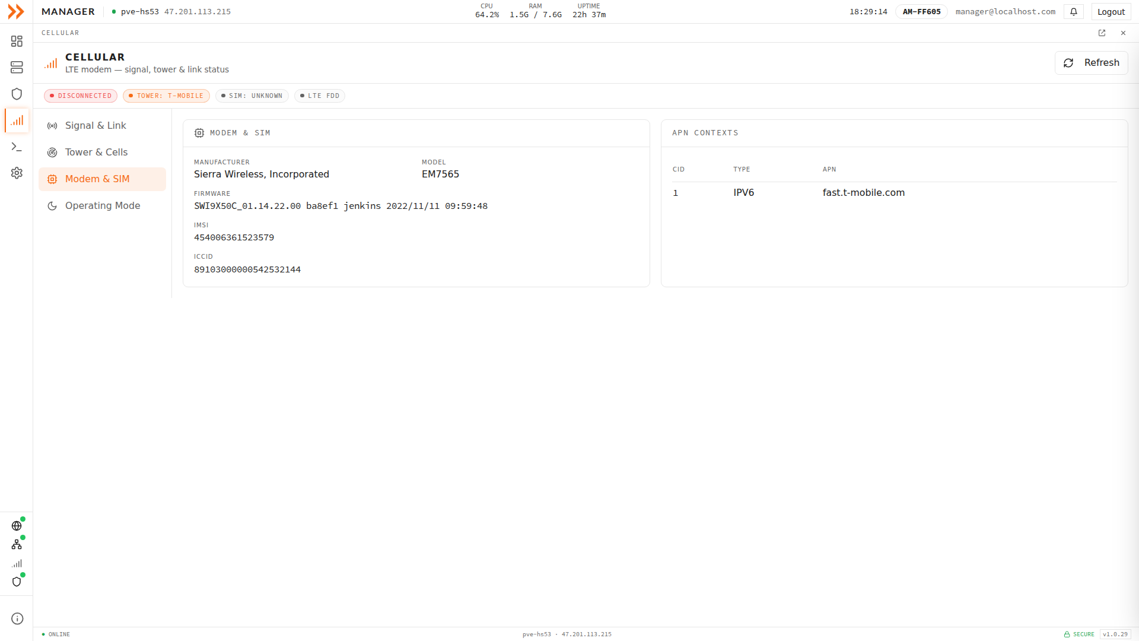Click the ONLINE status bar indicator
The height and width of the screenshot is (641, 1139).
[56, 634]
